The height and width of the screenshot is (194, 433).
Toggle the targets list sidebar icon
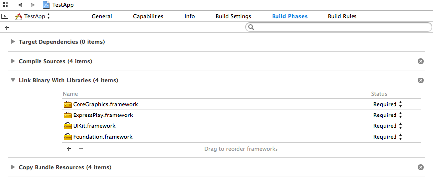(x=5, y=16)
